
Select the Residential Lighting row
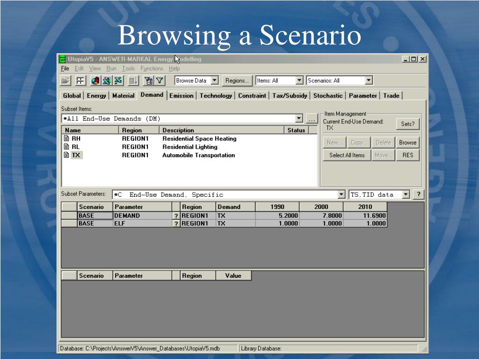click(x=189, y=146)
